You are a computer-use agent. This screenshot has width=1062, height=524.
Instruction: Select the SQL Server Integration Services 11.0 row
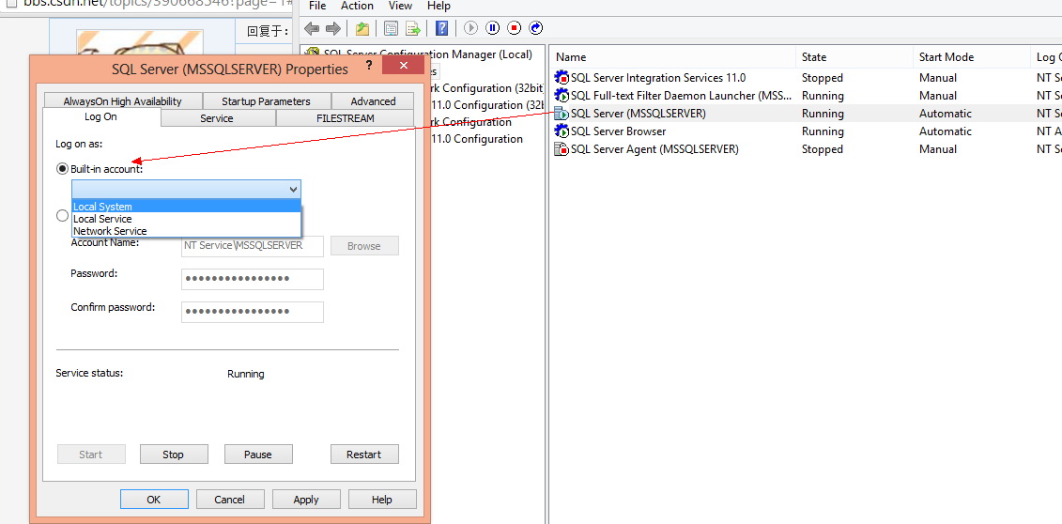[806, 78]
